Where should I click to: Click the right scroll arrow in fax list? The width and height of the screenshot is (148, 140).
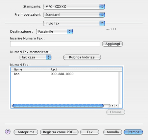(116, 106)
